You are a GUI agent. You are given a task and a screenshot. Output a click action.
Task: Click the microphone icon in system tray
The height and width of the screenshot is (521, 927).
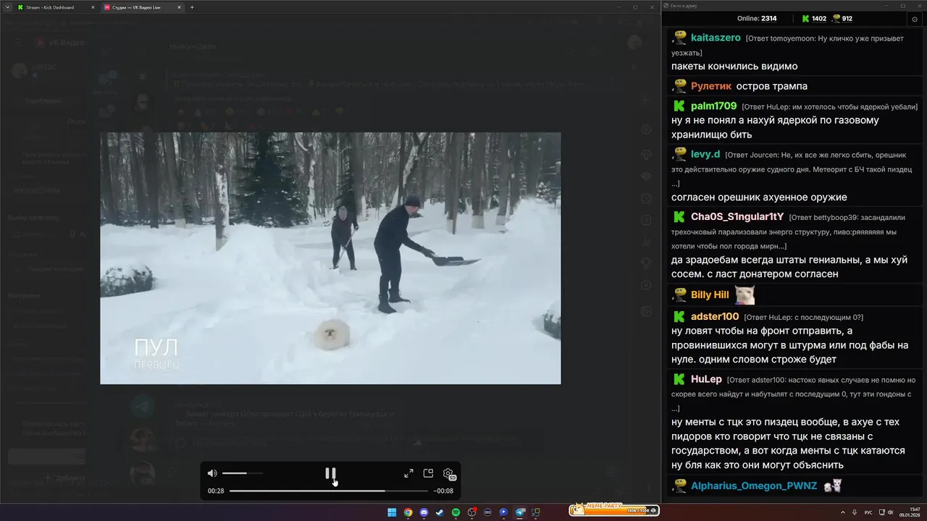(x=855, y=512)
